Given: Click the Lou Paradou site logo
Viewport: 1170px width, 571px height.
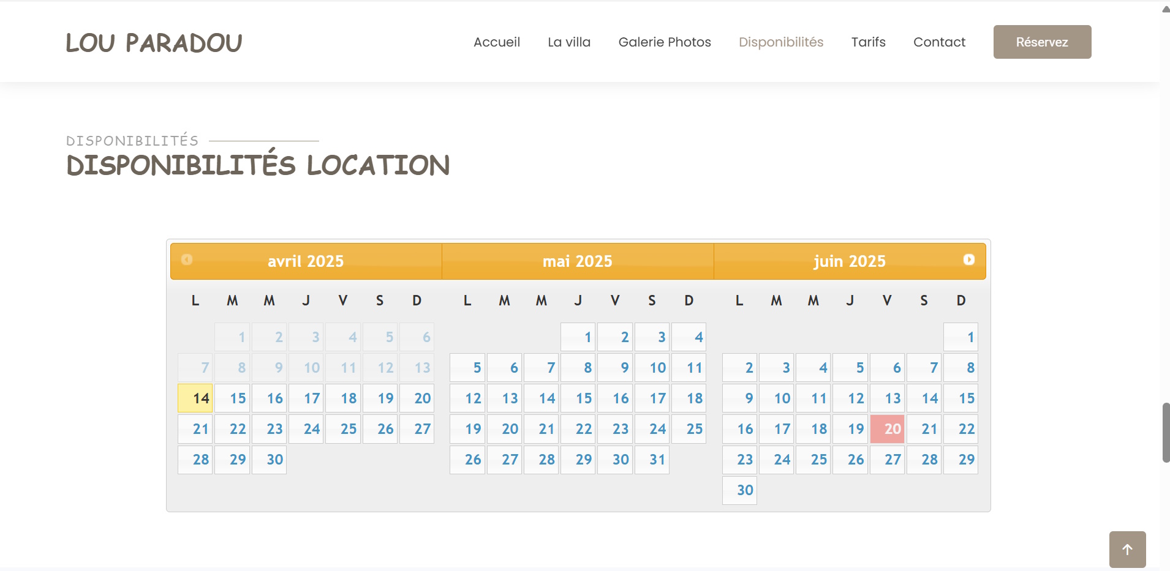Looking at the screenshot, I should [x=154, y=43].
